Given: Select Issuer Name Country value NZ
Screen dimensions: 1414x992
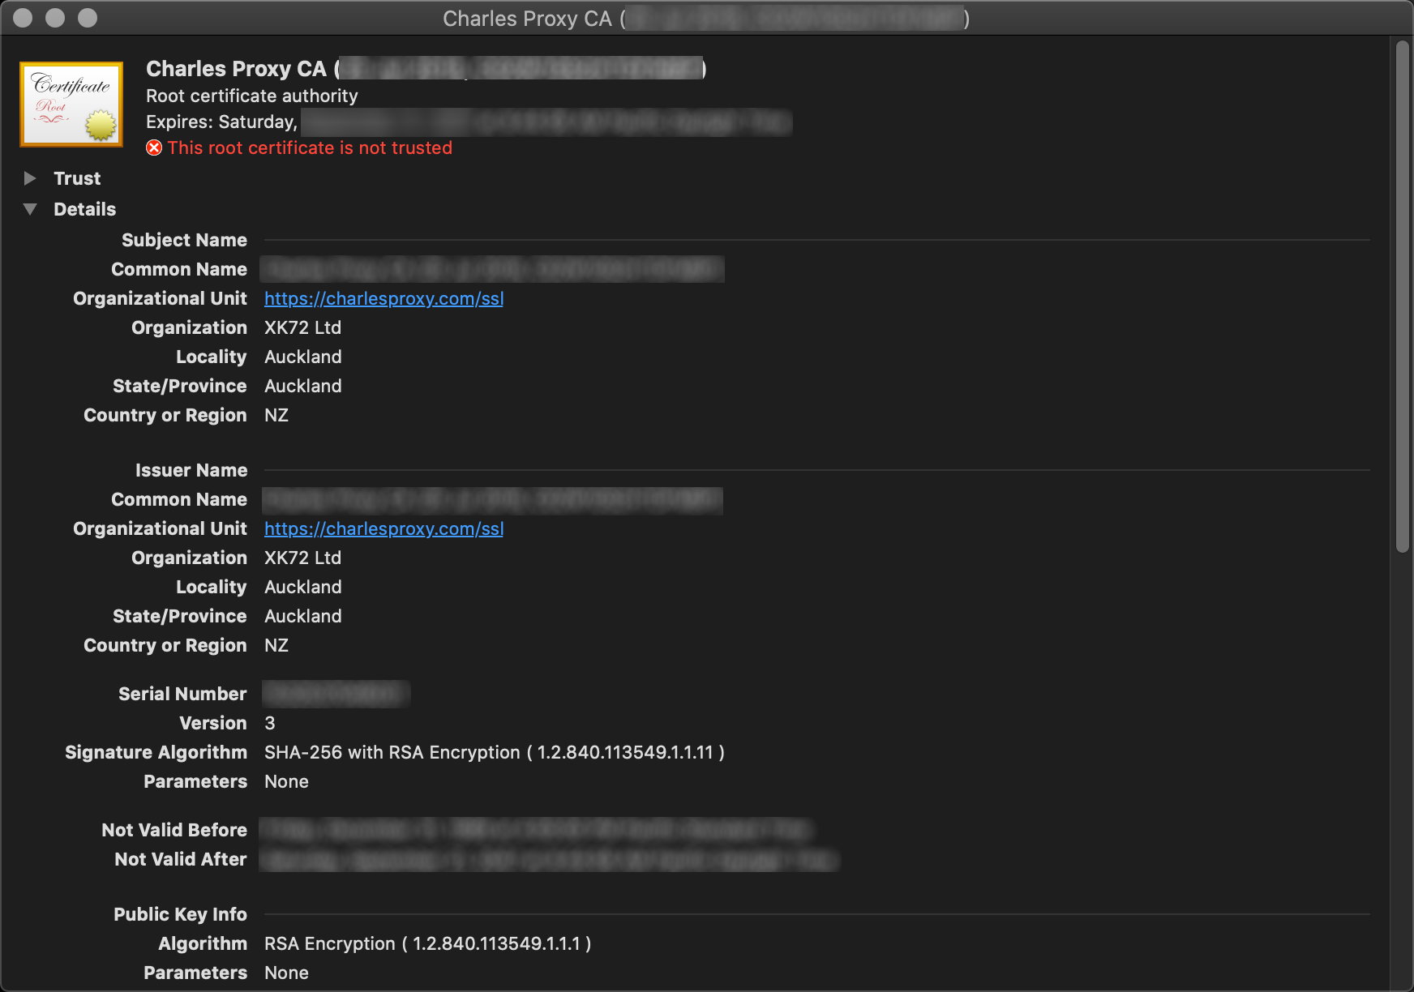Looking at the screenshot, I should coord(276,645).
